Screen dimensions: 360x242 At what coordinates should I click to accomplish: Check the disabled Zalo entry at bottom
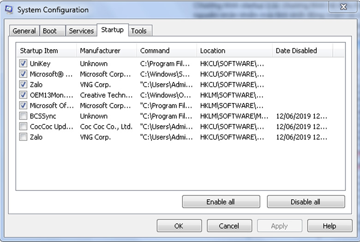tap(23, 137)
